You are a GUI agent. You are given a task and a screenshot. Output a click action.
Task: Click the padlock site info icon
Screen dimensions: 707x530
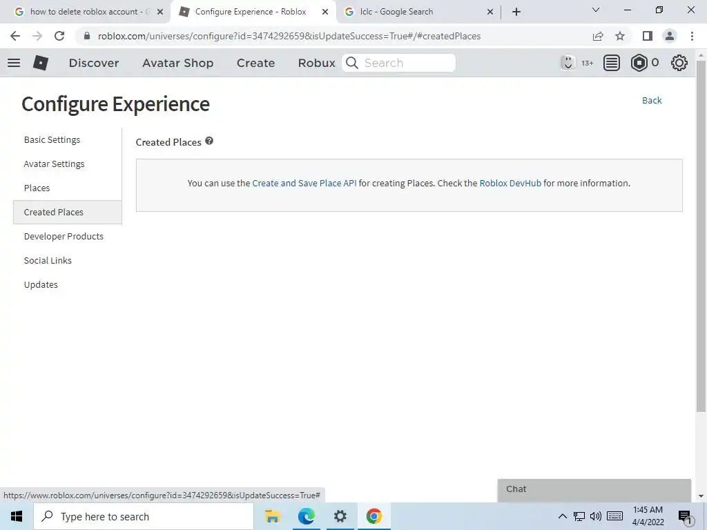(x=87, y=36)
